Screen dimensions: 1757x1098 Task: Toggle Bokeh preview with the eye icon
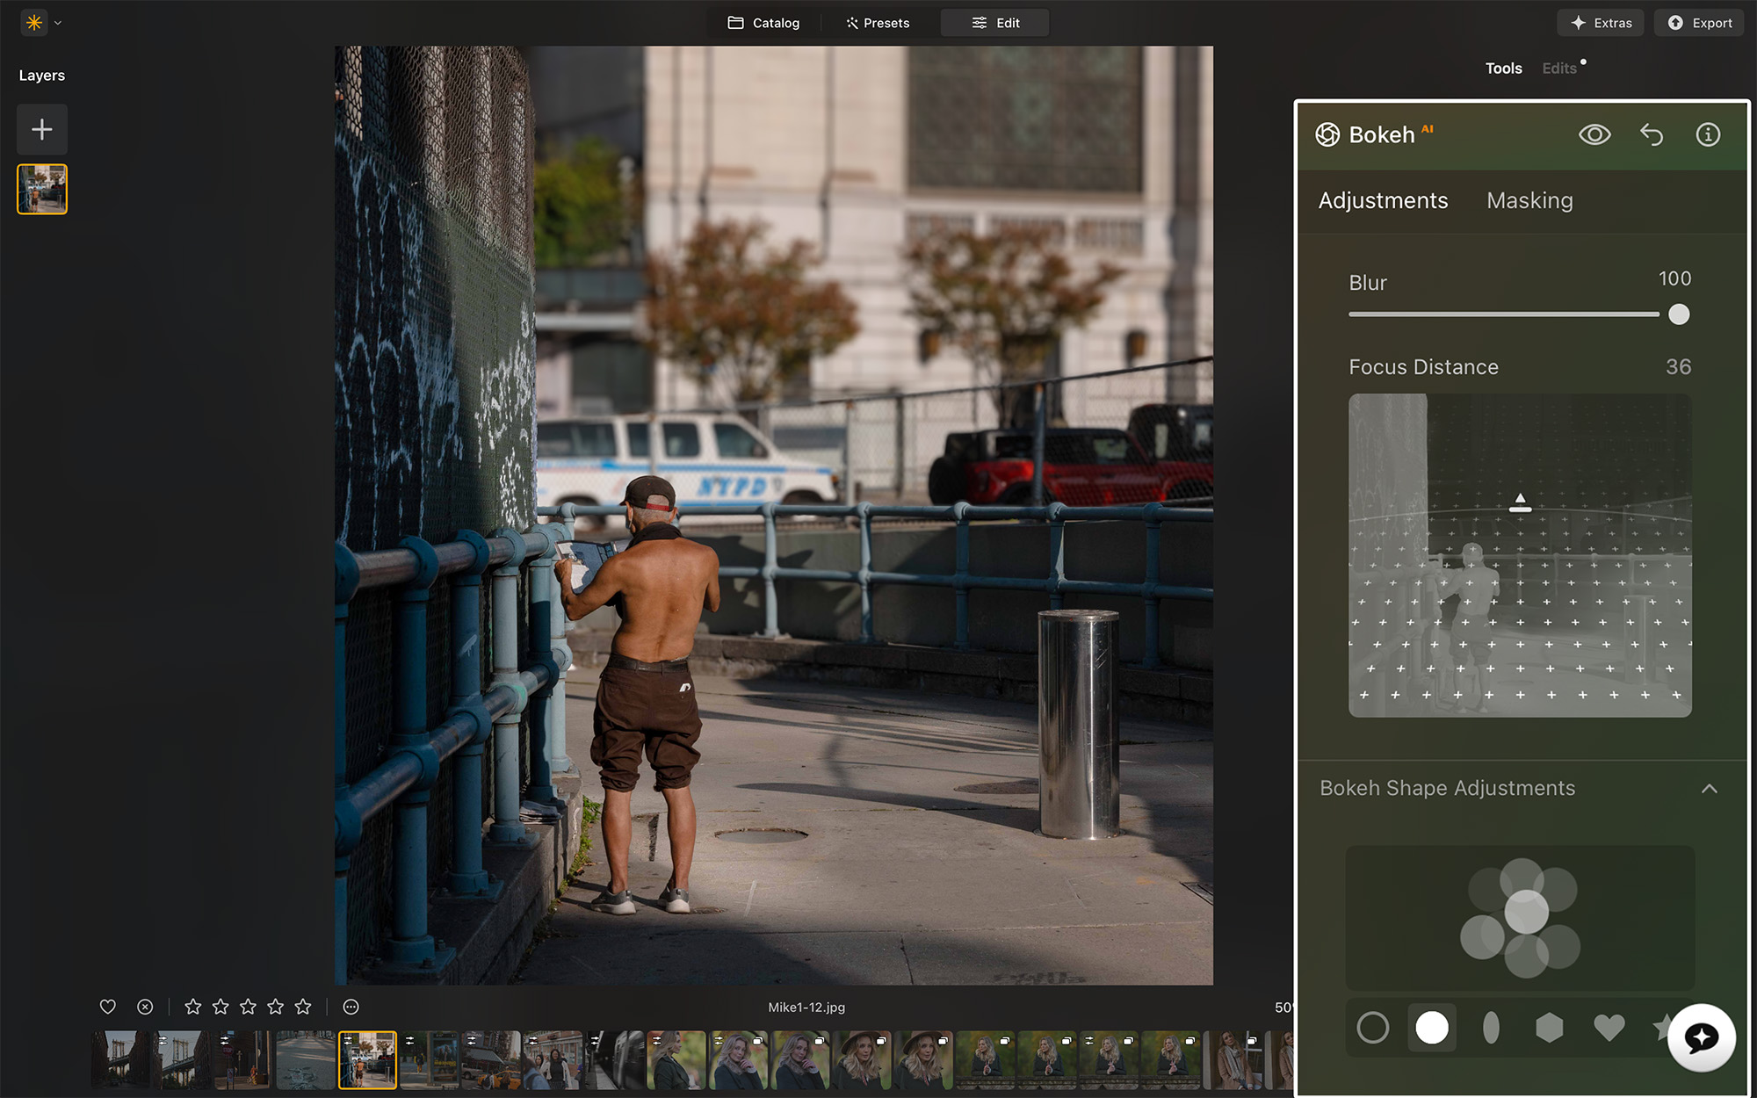pos(1594,134)
